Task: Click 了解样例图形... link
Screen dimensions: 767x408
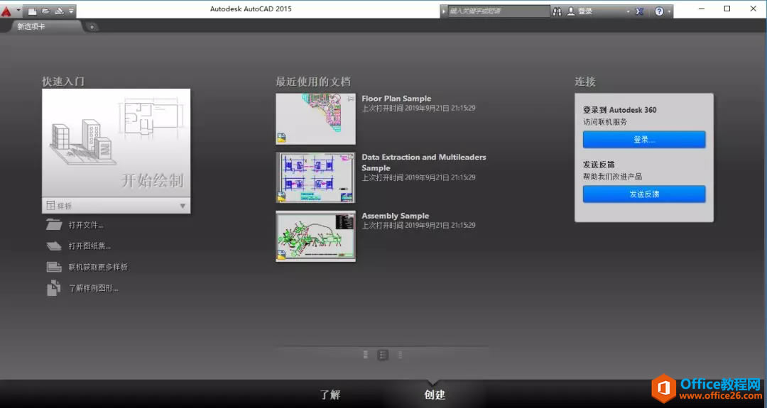Action: click(x=93, y=288)
